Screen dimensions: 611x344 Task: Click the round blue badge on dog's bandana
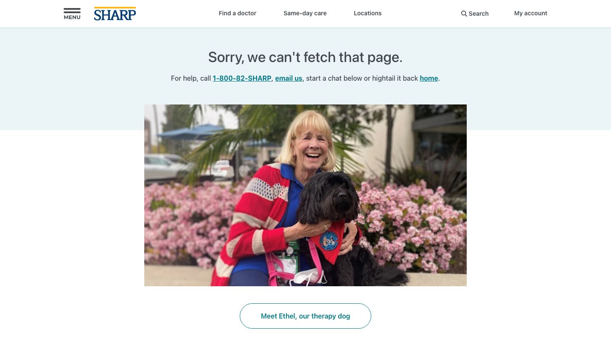click(x=329, y=240)
